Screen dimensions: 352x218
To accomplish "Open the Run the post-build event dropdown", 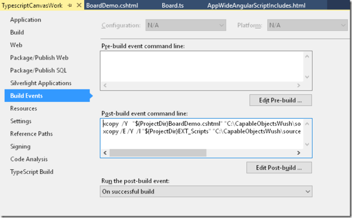I will pyautogui.click(x=206, y=192).
